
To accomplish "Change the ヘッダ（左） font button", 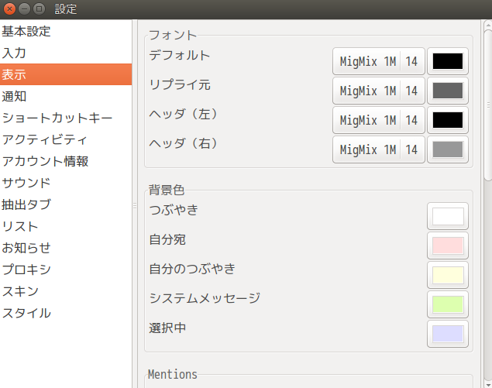I will pos(379,120).
